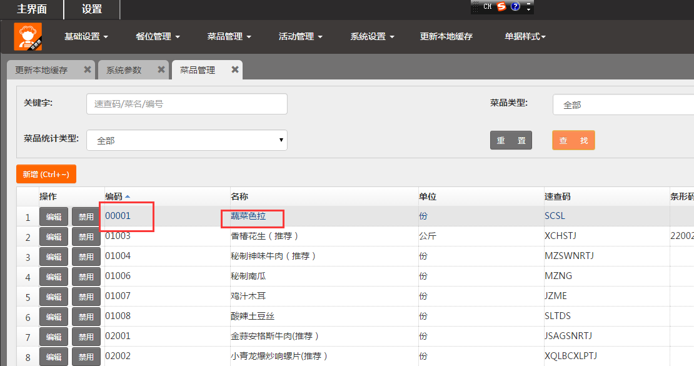
Task: Click the 名称 column header
Action: coord(239,196)
